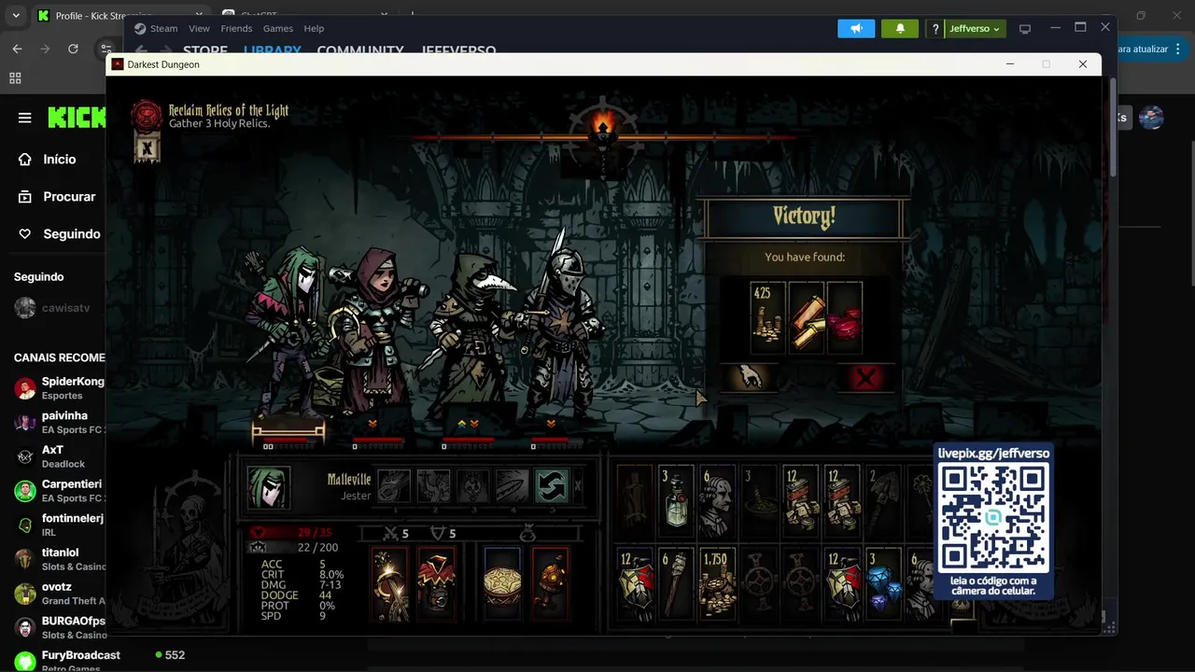Expand the Jeffverso account dropdown
This screenshot has height=672, width=1195.
pyautogui.click(x=975, y=29)
